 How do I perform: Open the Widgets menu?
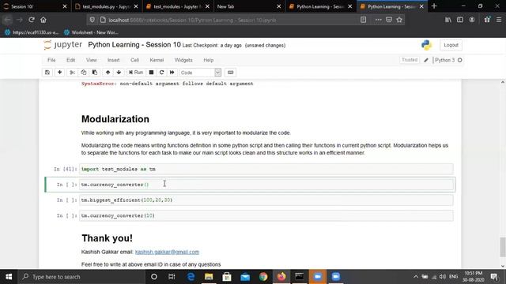coord(183,60)
